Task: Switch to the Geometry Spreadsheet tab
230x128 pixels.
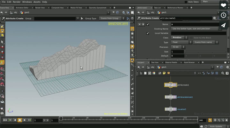Action: [97, 8]
